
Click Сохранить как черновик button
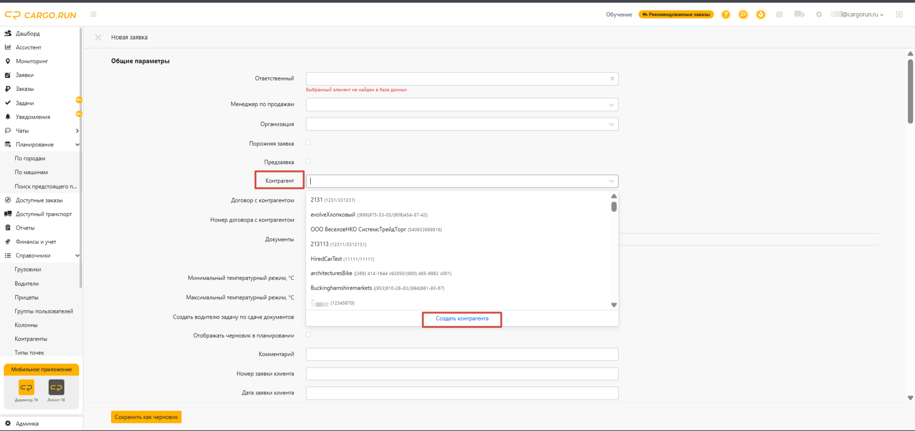click(146, 417)
